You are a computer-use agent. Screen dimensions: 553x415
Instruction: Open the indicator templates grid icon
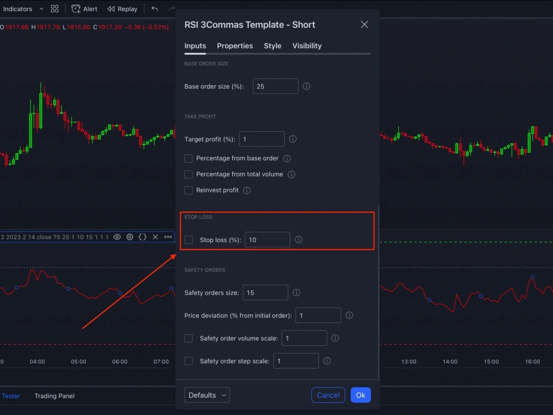[x=55, y=9]
